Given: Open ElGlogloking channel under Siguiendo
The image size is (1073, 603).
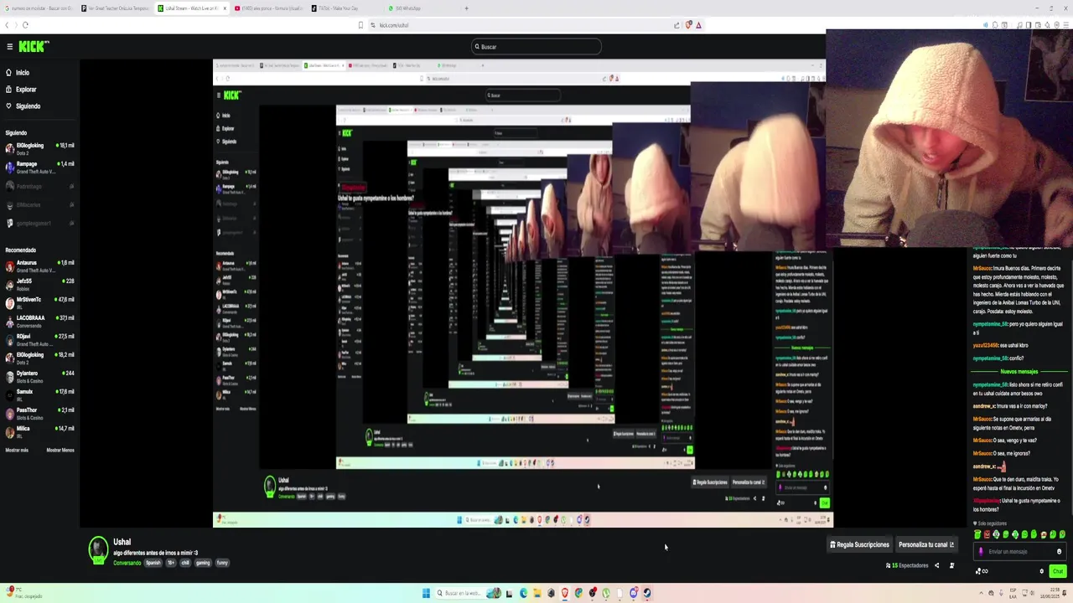Looking at the screenshot, I should point(39,148).
